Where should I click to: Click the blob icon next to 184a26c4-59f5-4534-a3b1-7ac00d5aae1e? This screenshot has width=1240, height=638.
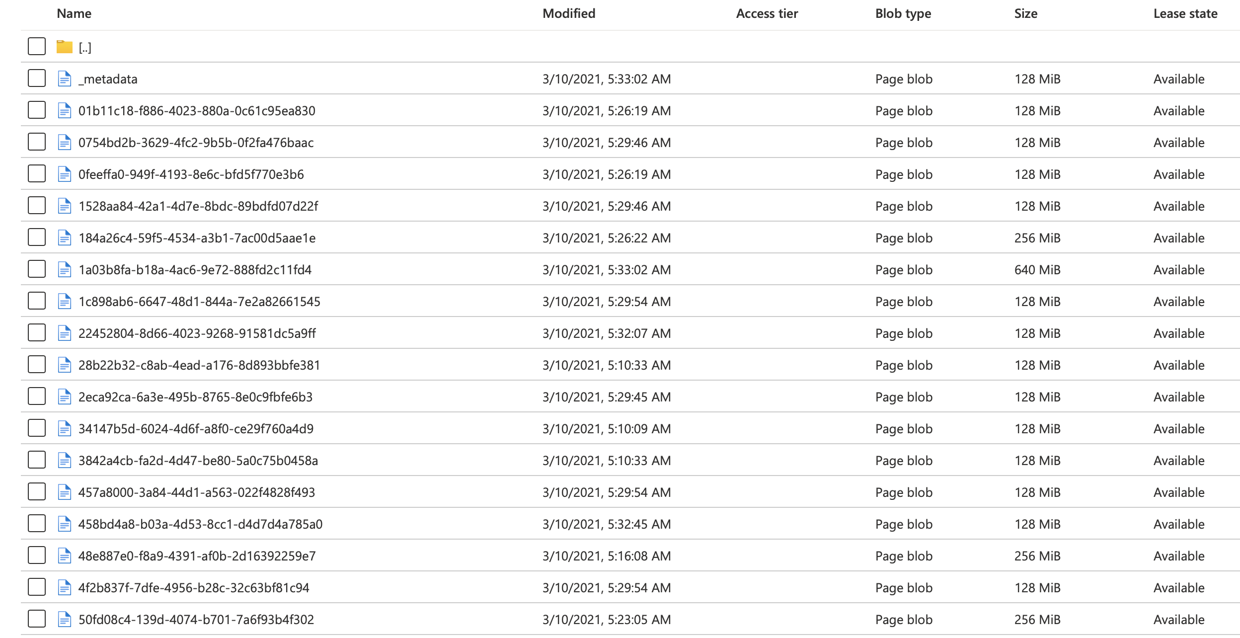click(65, 238)
